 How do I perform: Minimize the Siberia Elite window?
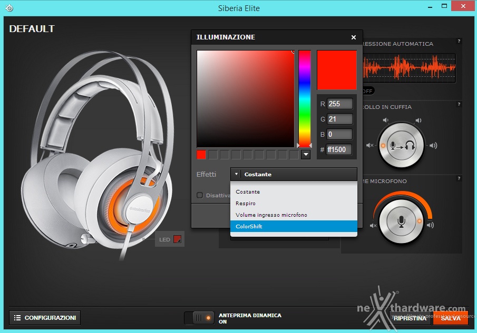tap(430, 7)
